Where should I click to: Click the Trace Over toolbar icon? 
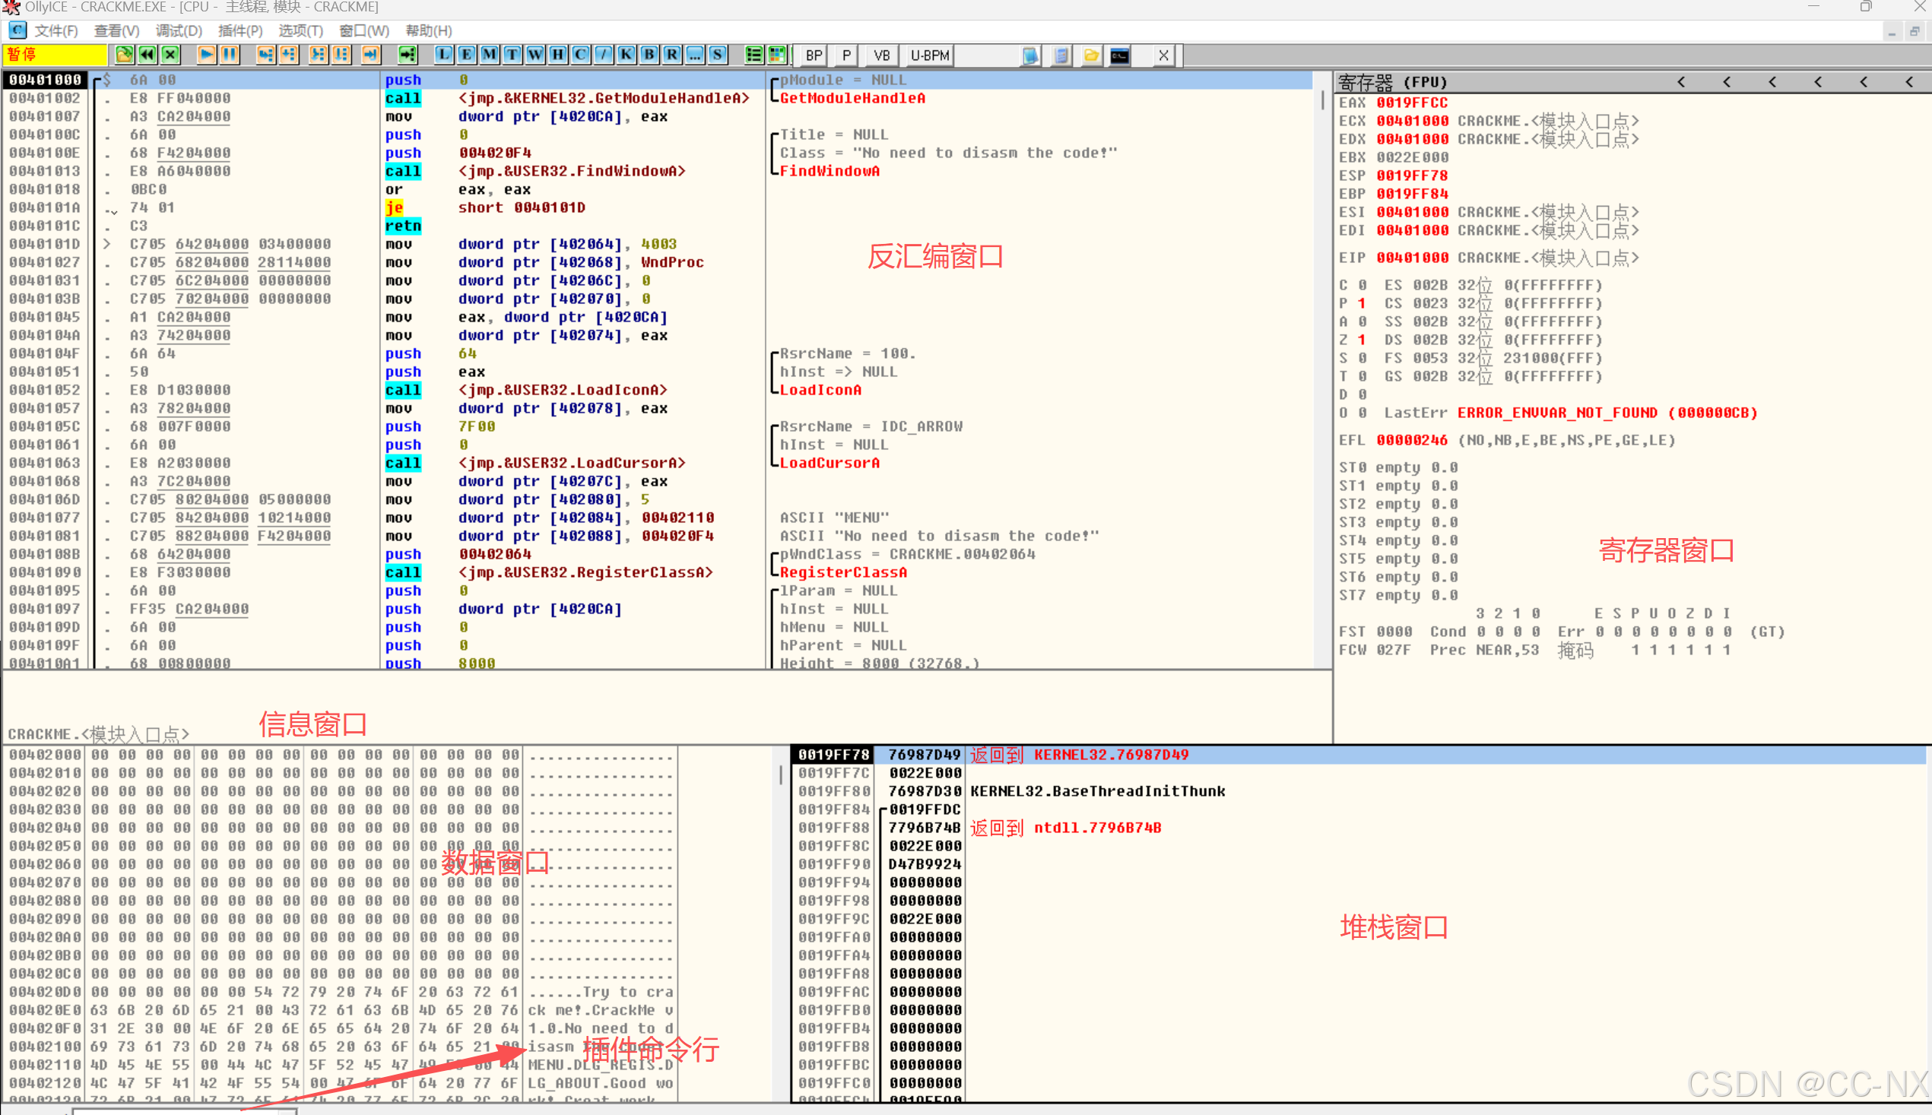pos(341,55)
